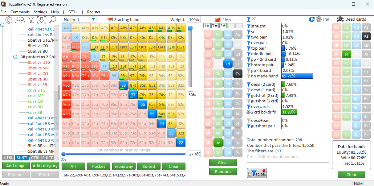Click the Add category button

click(x=45, y=166)
